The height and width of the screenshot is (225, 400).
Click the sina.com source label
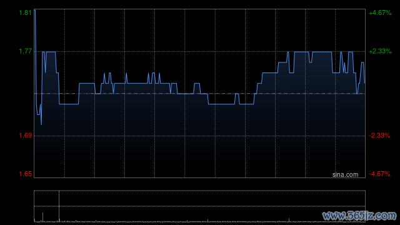[345, 175]
